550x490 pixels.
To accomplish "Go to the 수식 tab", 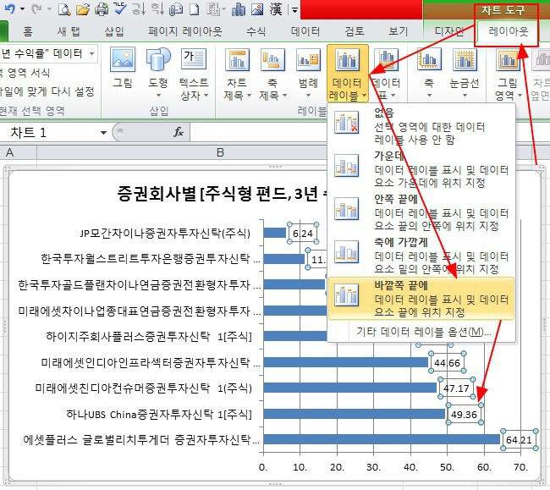I will click(256, 31).
